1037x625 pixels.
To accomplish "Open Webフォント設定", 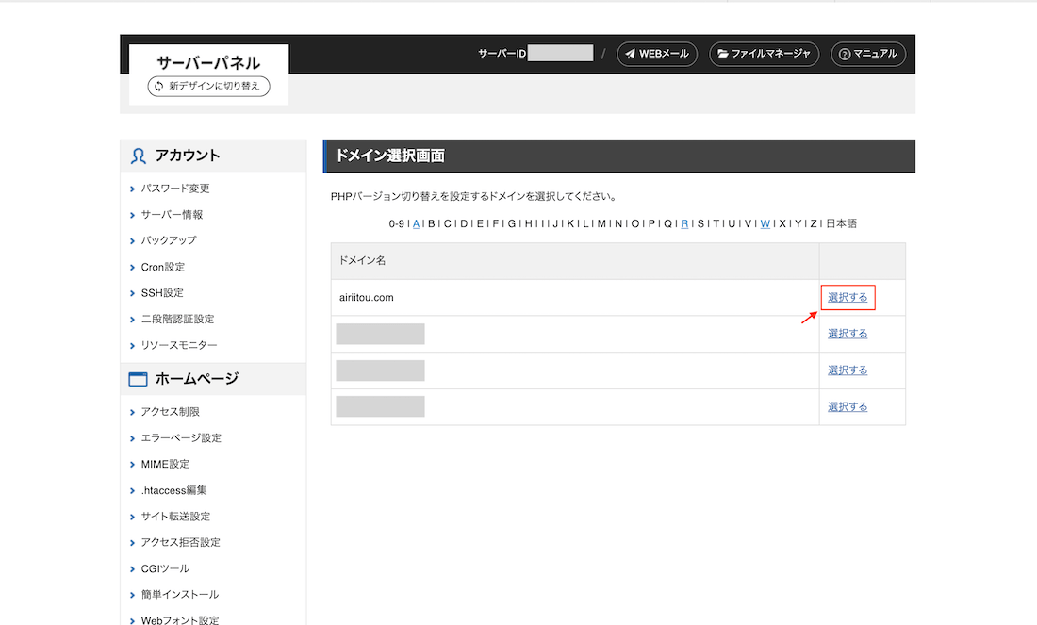I will pos(179,619).
